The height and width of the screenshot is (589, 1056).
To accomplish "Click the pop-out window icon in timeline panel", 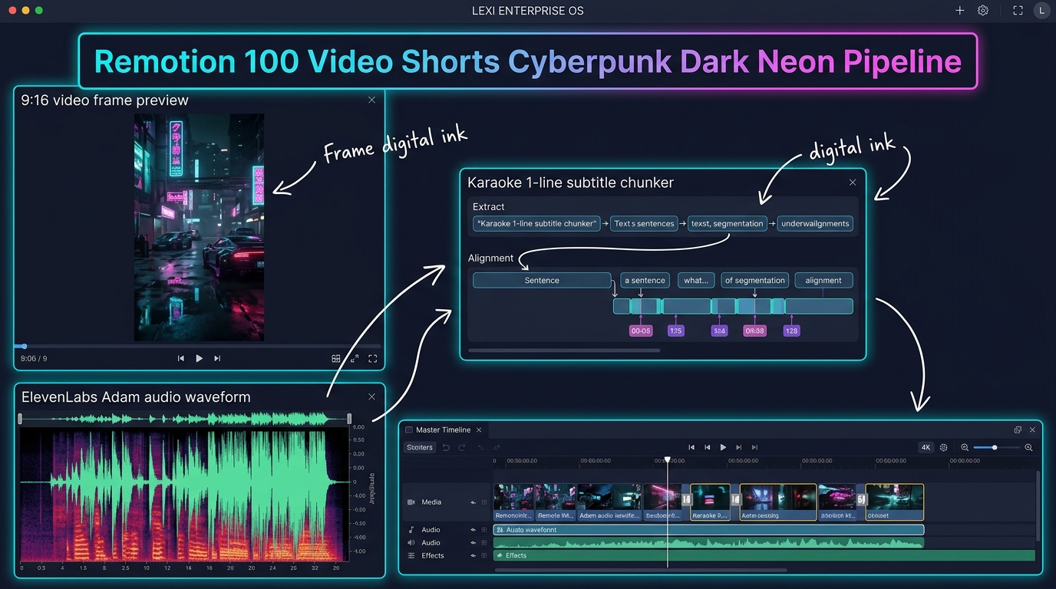I will 1018,430.
